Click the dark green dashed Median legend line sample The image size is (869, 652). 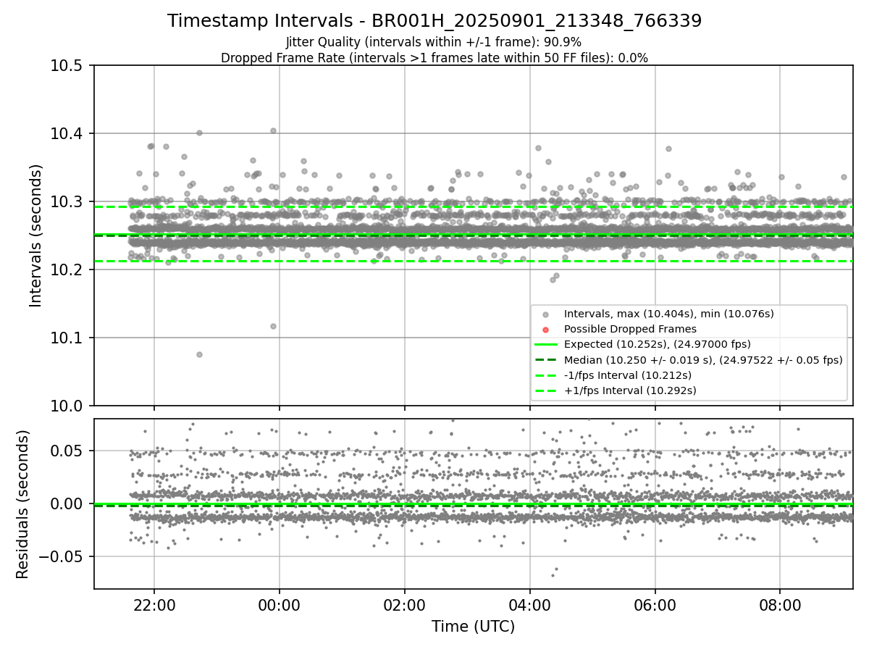[547, 360]
